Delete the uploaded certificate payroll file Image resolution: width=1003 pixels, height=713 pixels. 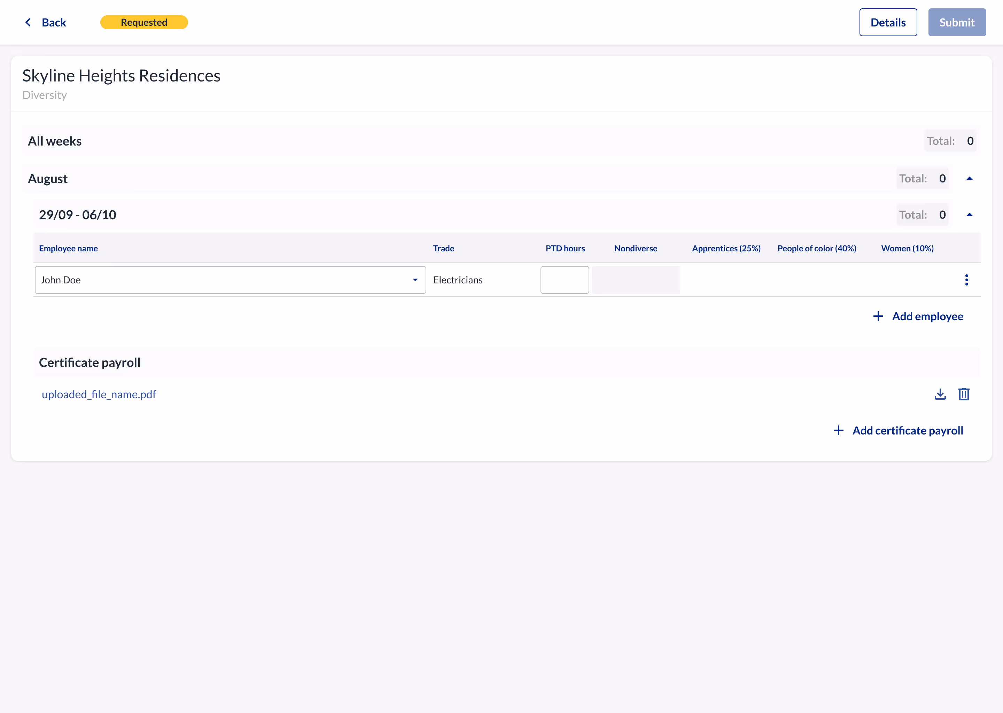pyautogui.click(x=964, y=394)
